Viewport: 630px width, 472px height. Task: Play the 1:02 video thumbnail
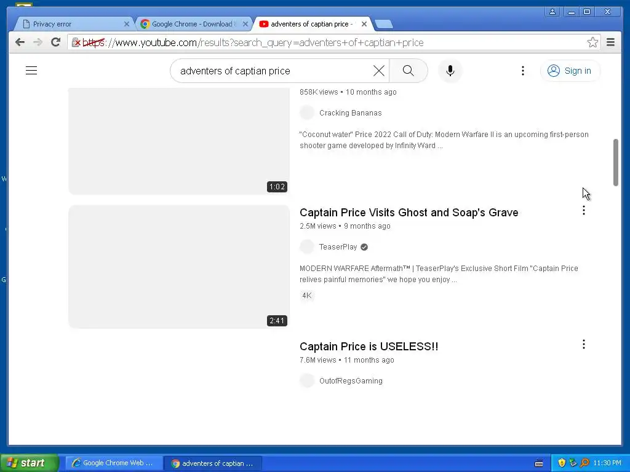click(x=179, y=141)
